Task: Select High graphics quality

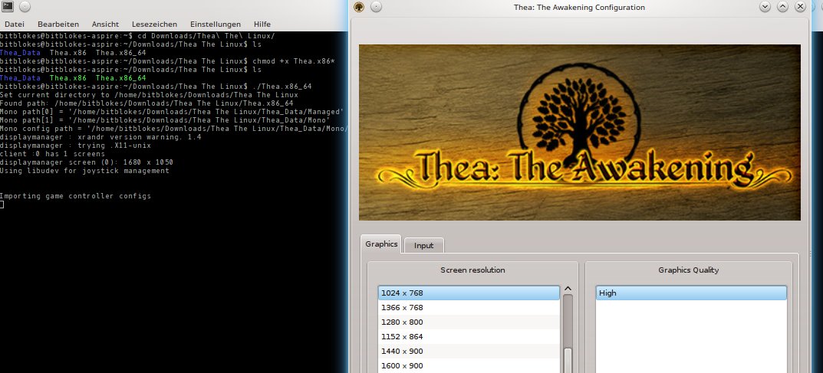Action: coord(691,293)
